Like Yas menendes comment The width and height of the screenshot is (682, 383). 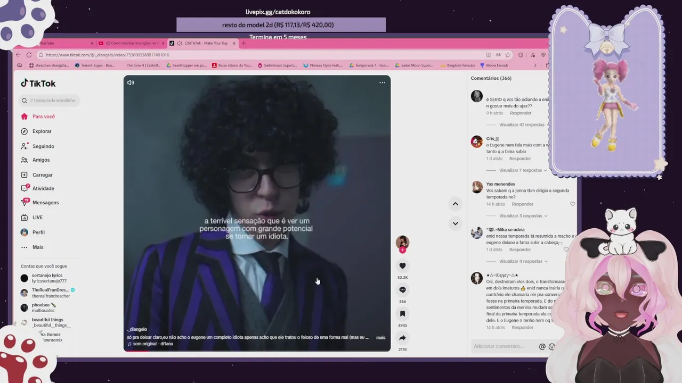click(573, 204)
